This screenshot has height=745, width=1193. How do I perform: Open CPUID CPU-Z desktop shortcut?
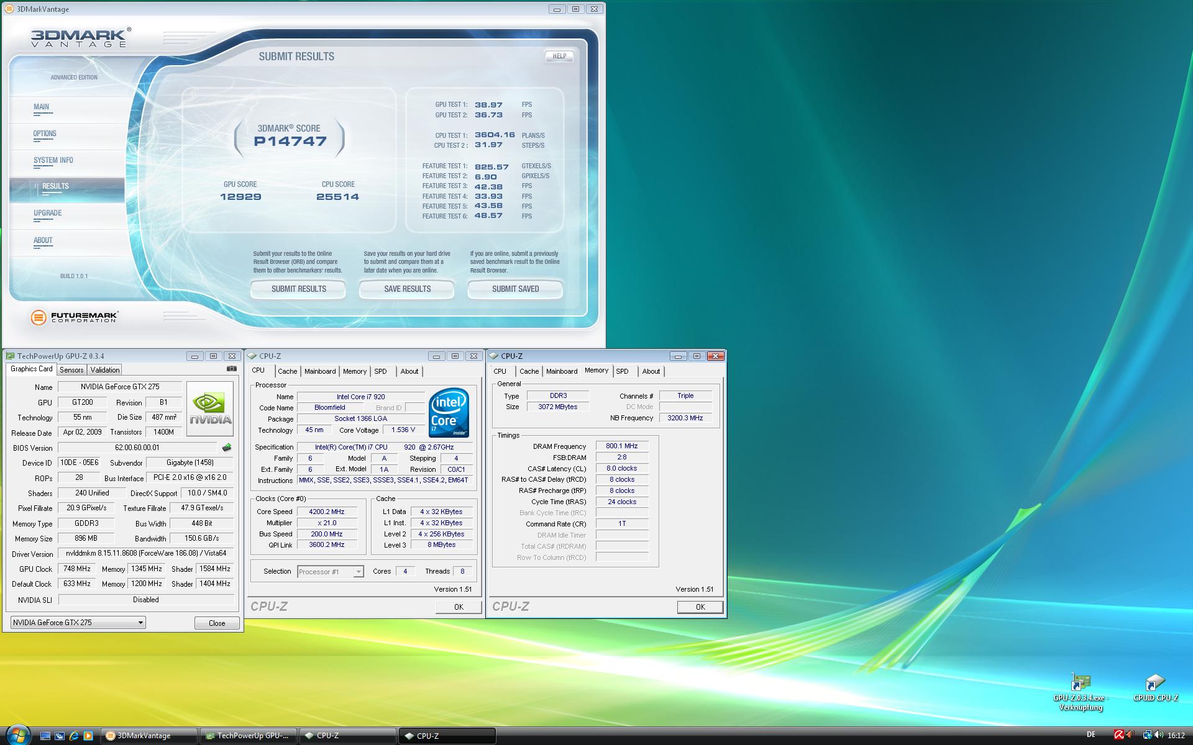tap(1155, 688)
